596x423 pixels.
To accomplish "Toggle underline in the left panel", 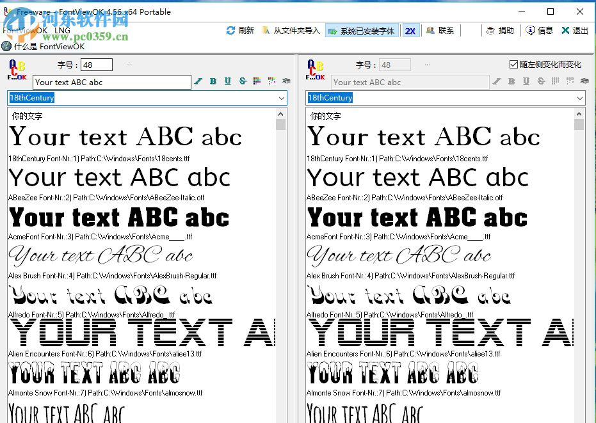I will click(x=228, y=81).
